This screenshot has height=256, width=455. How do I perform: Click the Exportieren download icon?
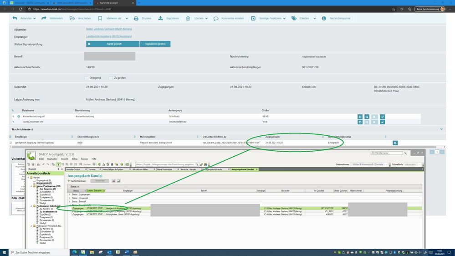click(x=161, y=19)
